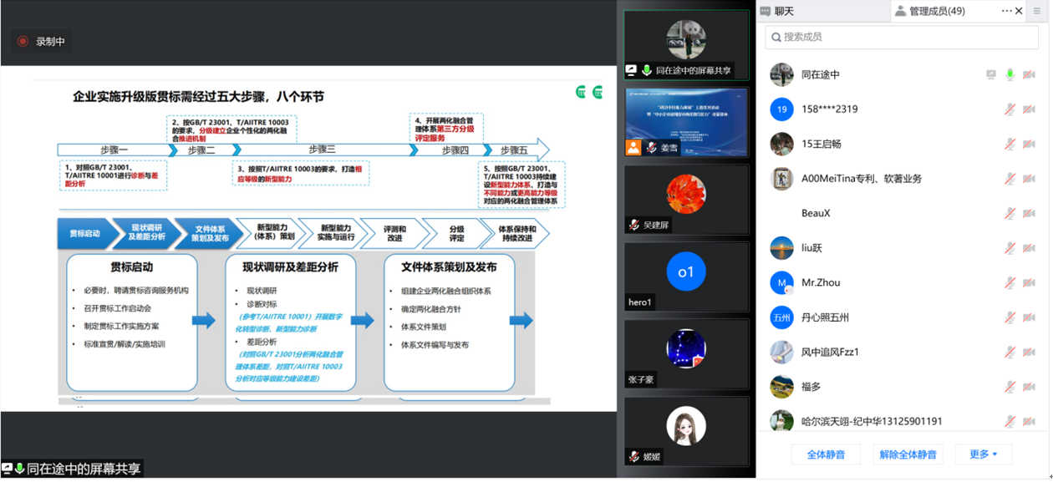Image resolution: width=1053 pixels, height=482 pixels.
Task: Click the hamburger menu icon at panel top-right
Action: (1038, 11)
